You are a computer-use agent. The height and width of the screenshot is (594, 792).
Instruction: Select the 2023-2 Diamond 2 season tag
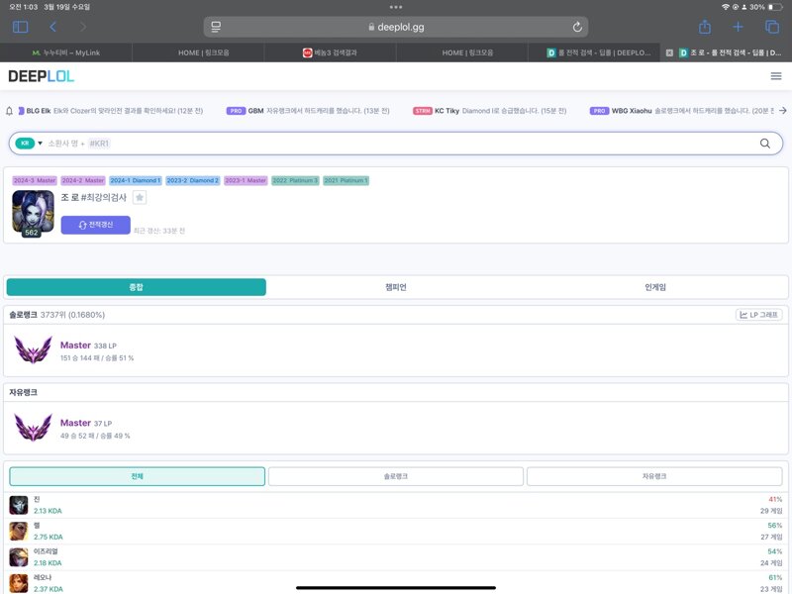tap(193, 180)
